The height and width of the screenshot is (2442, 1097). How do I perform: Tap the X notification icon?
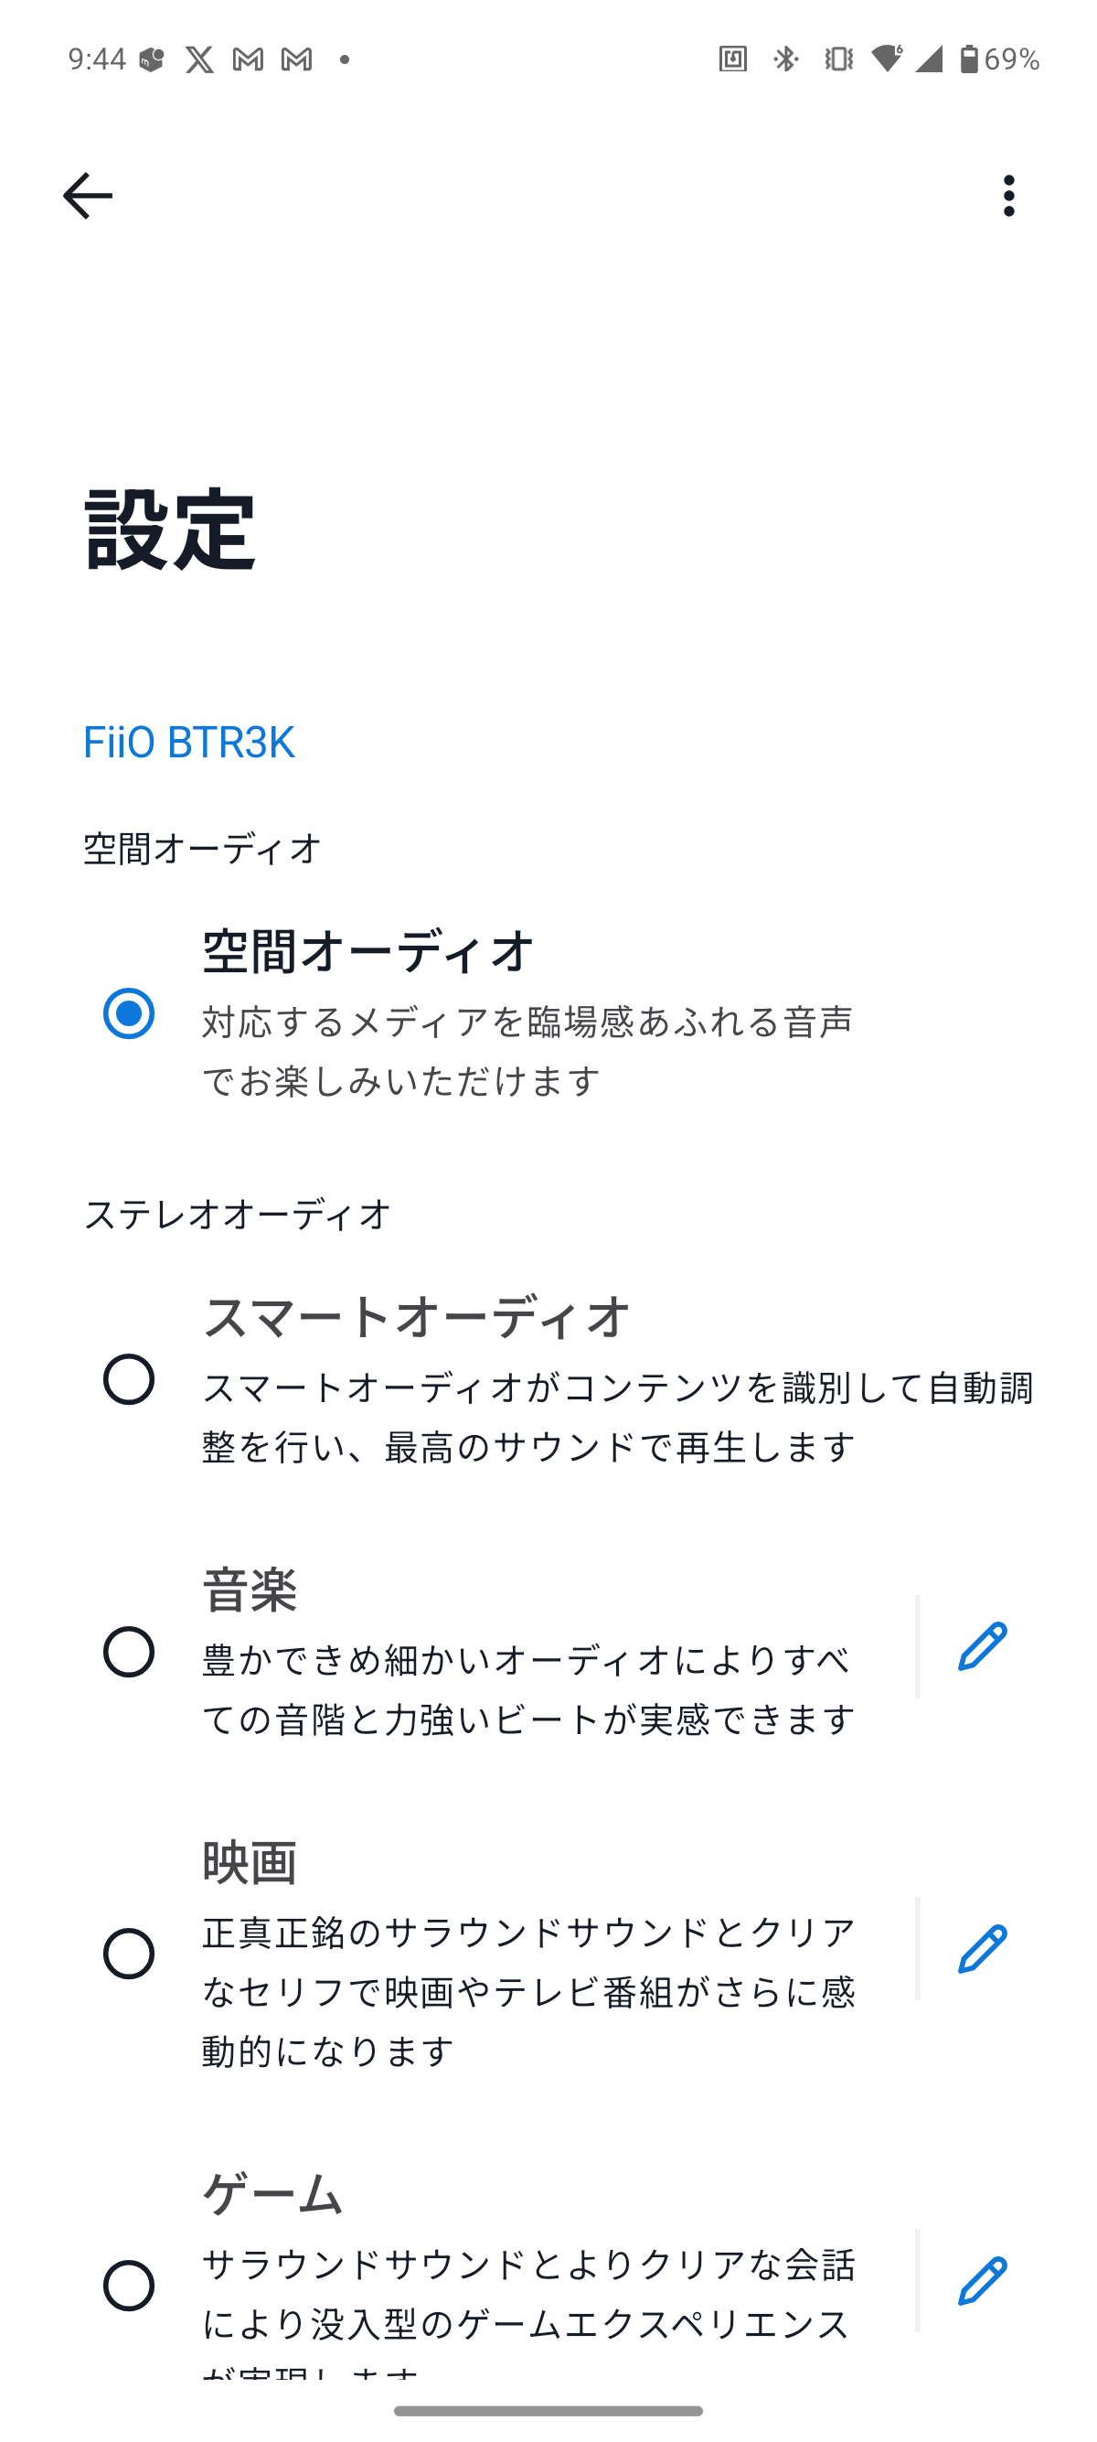(199, 59)
